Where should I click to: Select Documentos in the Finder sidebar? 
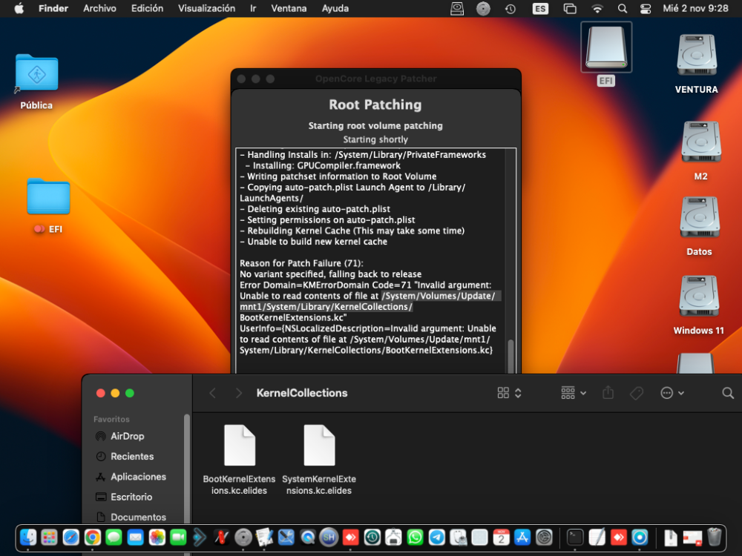tap(137, 517)
